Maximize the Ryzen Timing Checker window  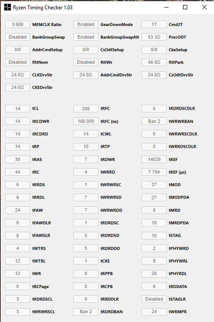[185, 7]
